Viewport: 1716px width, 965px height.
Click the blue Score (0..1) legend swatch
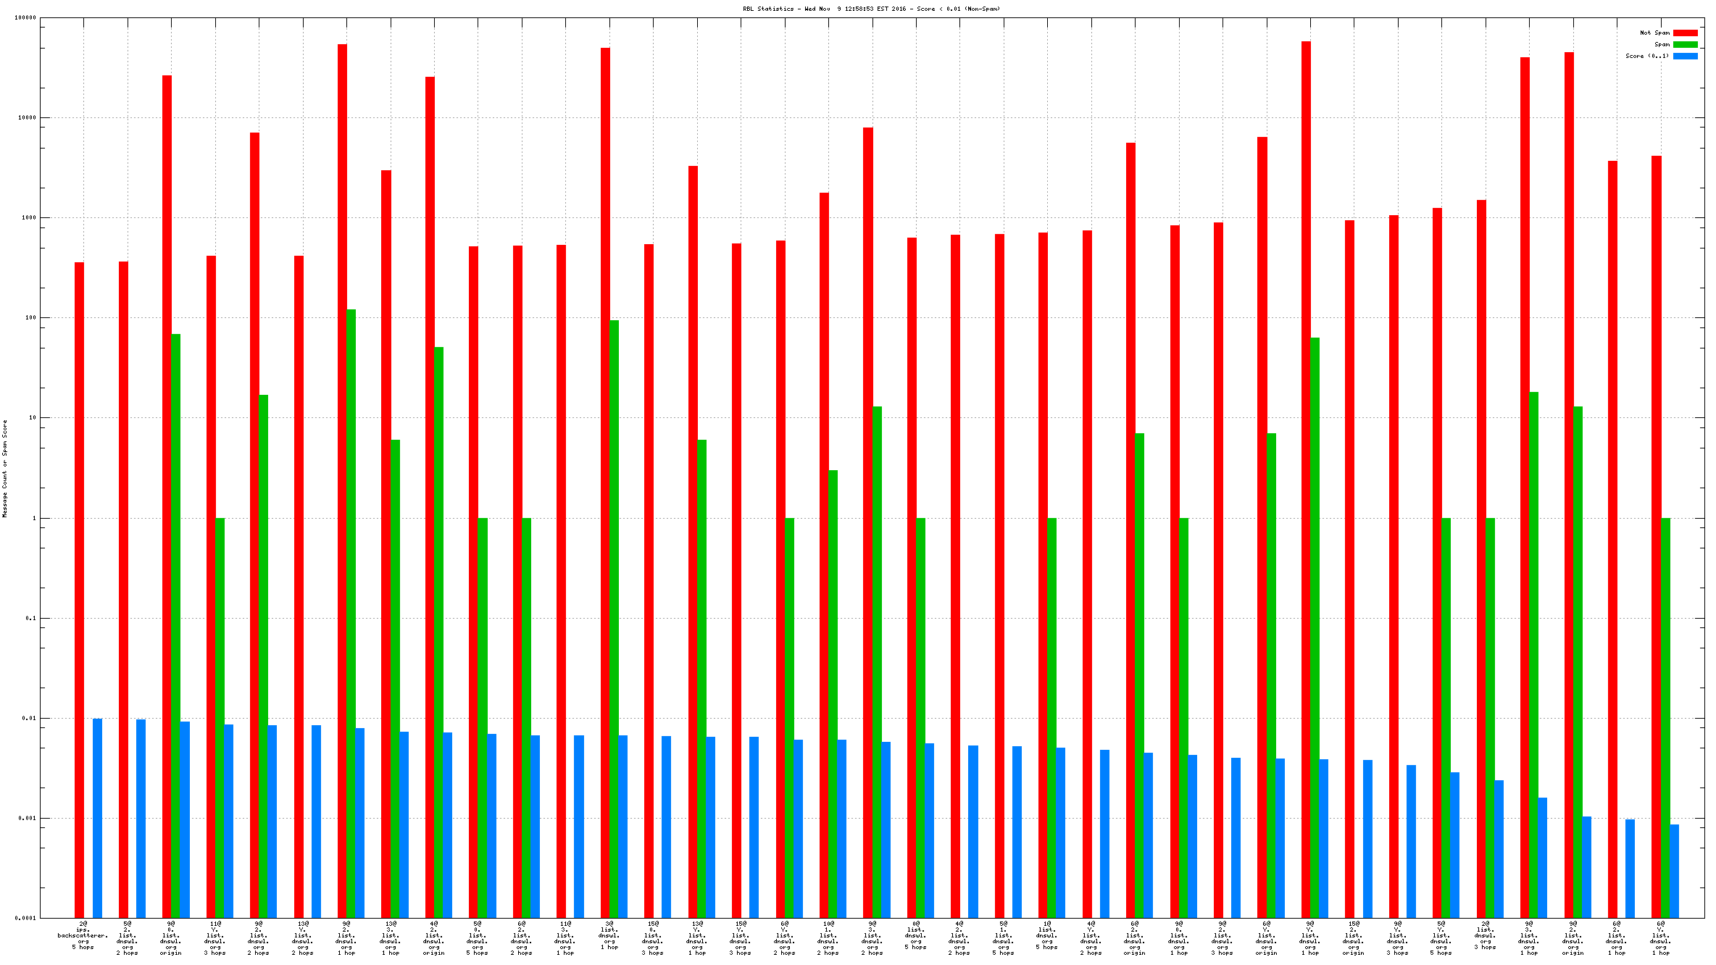pyautogui.click(x=1685, y=56)
